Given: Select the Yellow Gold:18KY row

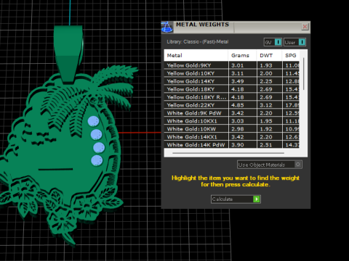Looking at the screenshot, I should 232,89.
